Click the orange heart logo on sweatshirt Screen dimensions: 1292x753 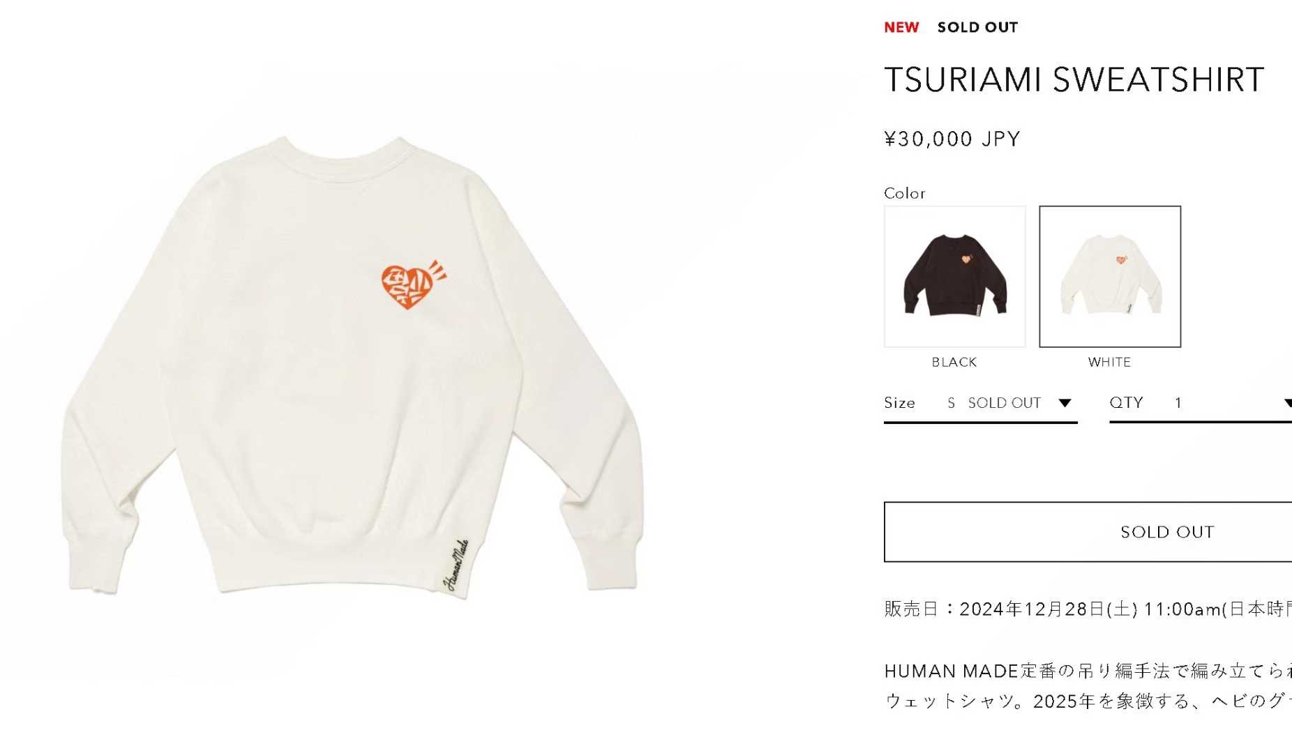413,284
